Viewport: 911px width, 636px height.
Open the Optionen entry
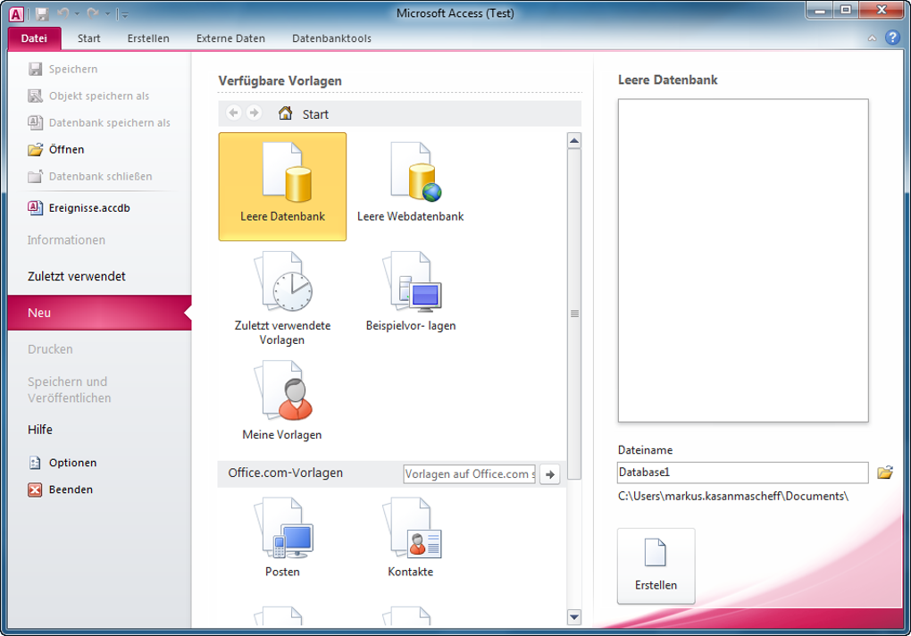[63, 463]
